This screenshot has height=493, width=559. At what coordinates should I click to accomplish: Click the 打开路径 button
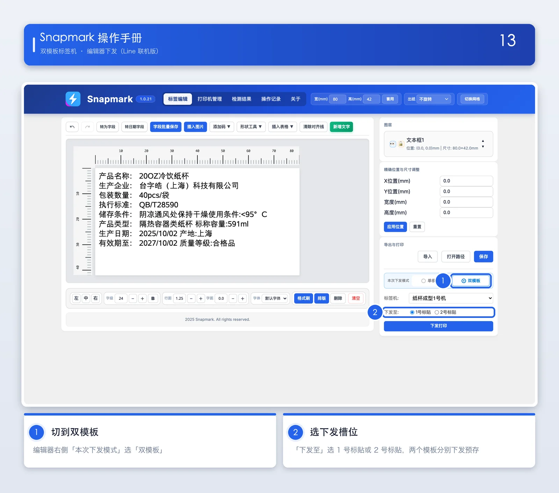[456, 257]
